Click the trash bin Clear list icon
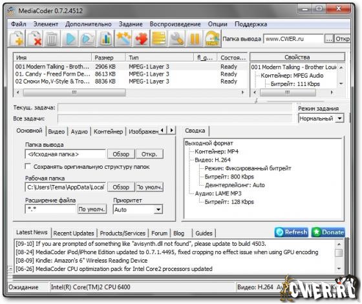The image size is (362, 304). pyautogui.click(x=52, y=38)
